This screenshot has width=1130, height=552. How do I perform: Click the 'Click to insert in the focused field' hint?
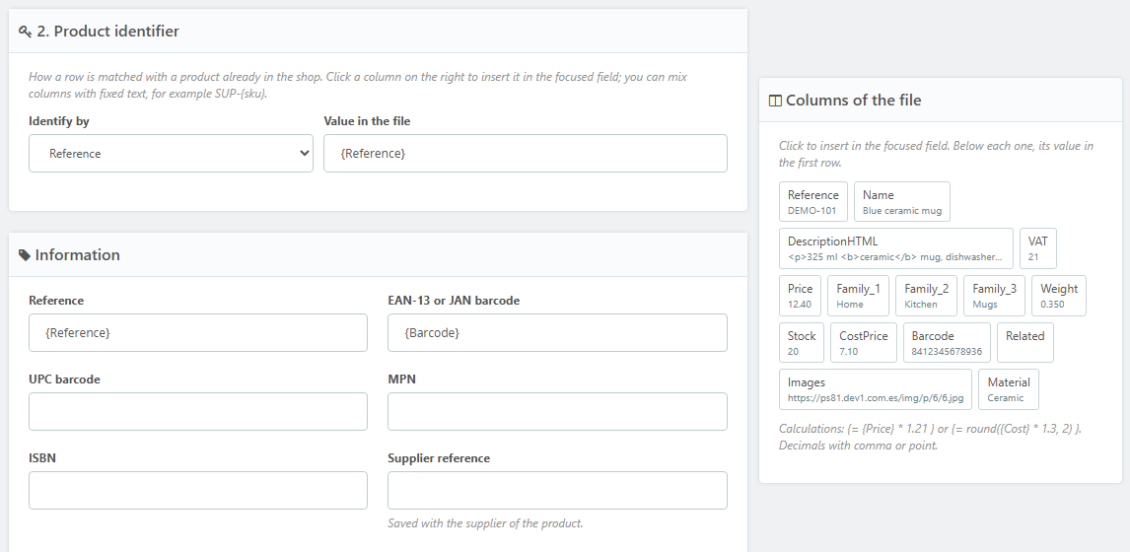[936, 154]
